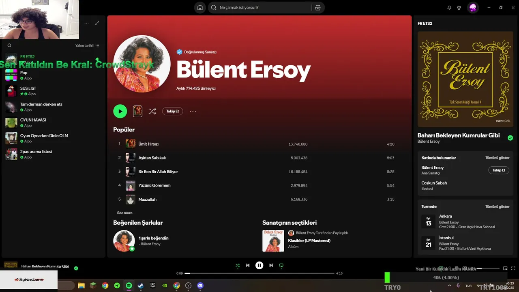Open Coskun Sabah contributor
519x292 pixels.
(434, 183)
